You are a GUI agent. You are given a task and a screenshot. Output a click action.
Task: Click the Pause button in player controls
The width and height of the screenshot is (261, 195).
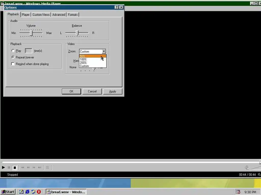pyautogui.click(x=9, y=168)
